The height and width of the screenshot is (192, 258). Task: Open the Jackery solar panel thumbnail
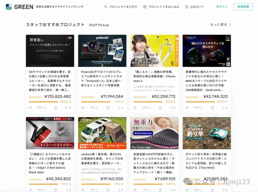pos(102,133)
